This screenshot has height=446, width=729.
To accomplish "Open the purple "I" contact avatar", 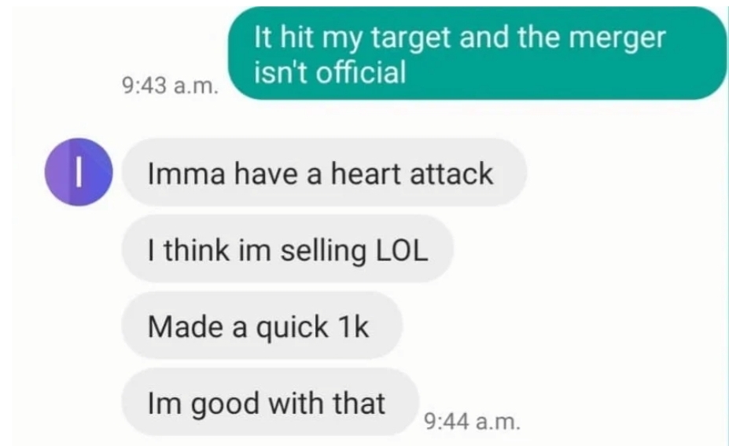I will pos(79,172).
